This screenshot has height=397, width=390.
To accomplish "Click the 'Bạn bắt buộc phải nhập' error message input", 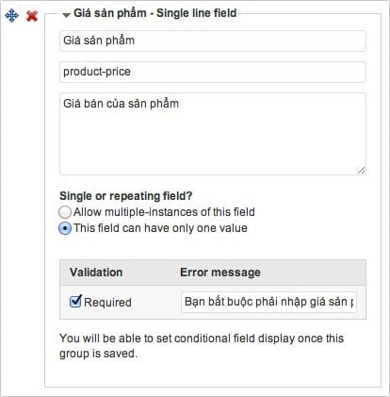I will 268,302.
